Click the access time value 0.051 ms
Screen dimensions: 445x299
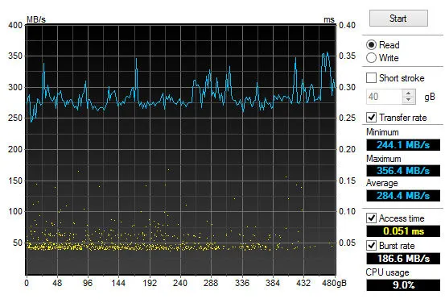coord(403,230)
